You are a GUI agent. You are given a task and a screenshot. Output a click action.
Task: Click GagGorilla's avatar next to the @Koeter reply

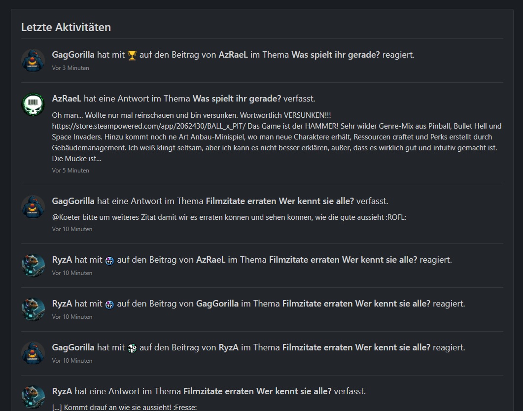33,207
